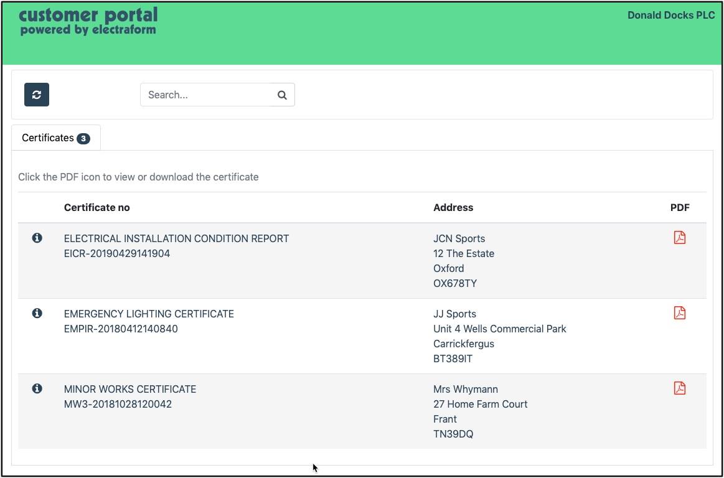Click the magnifier search icon
The height and width of the screenshot is (478, 724).
(282, 95)
